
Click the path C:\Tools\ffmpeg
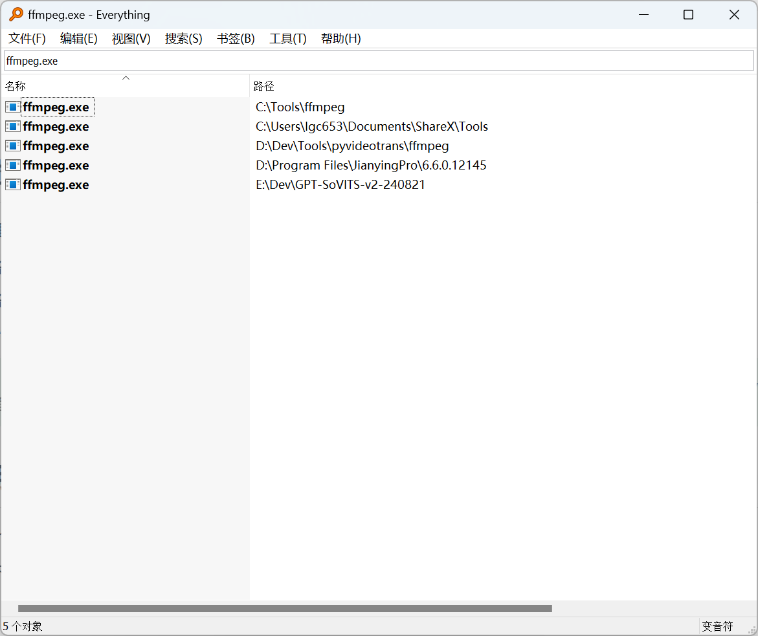[300, 107]
